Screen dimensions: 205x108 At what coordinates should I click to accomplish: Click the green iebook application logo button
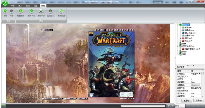[x=5, y=3]
